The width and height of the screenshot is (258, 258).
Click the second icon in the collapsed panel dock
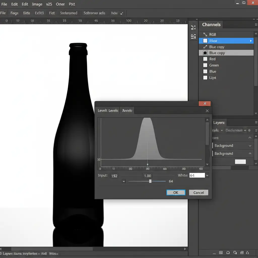click(193, 37)
